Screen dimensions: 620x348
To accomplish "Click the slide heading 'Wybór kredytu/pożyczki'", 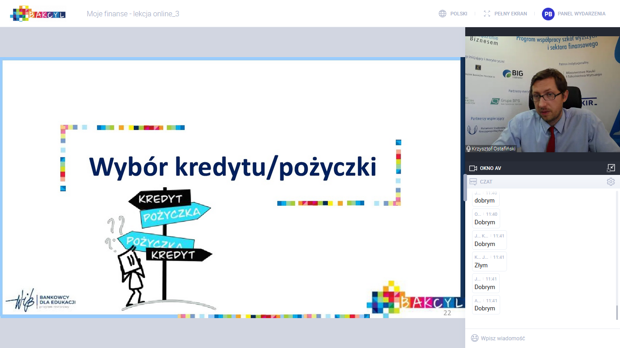I will pos(233,166).
